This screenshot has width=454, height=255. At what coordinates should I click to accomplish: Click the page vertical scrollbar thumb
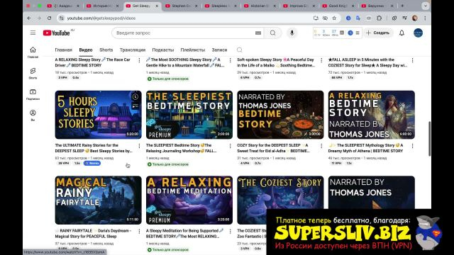coord(429,139)
